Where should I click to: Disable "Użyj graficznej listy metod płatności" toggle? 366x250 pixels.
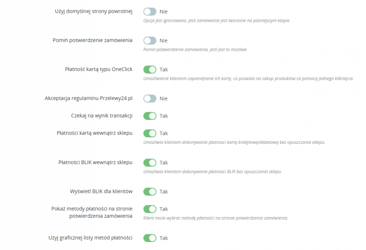(x=150, y=238)
